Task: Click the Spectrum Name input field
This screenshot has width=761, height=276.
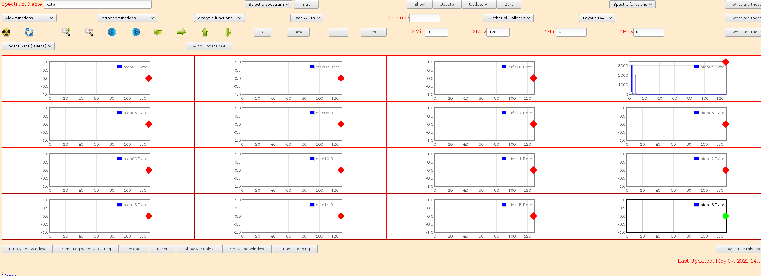Action: (x=97, y=5)
